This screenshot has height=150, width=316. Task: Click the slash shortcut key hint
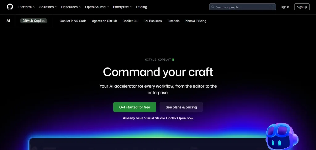click(272, 7)
